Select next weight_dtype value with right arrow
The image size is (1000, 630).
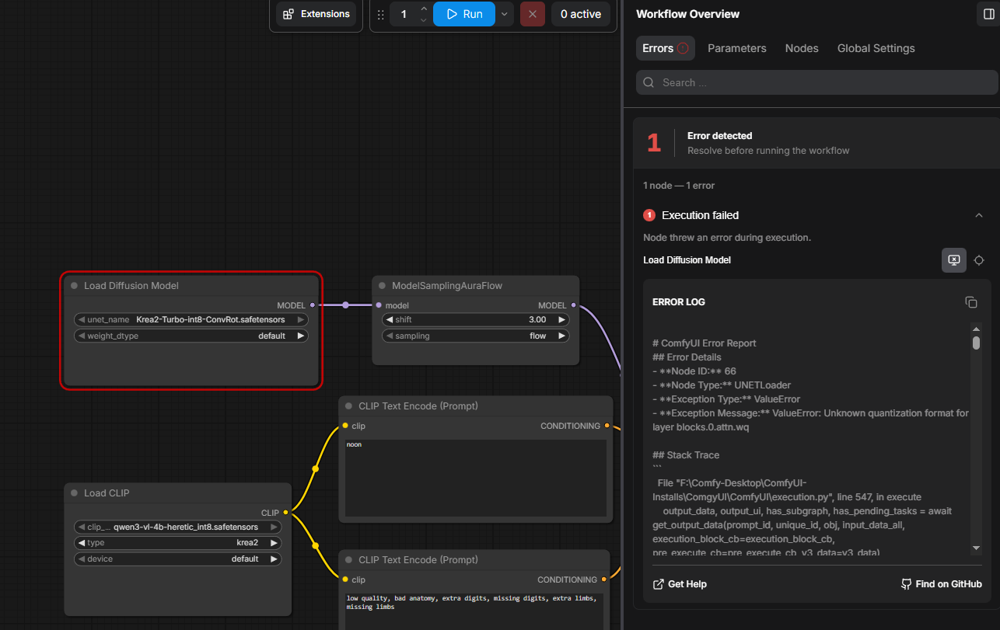[300, 336]
